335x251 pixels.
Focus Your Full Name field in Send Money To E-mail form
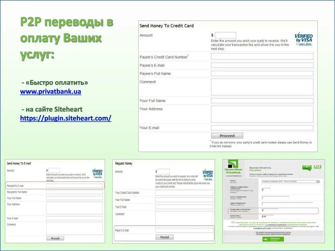[x=74, y=198]
